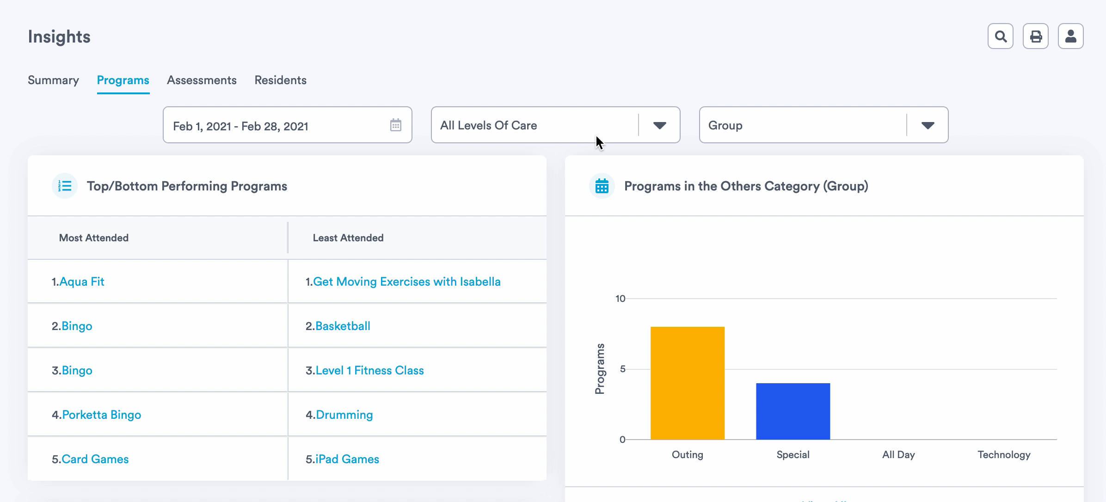Click the print icon button

[x=1035, y=36]
